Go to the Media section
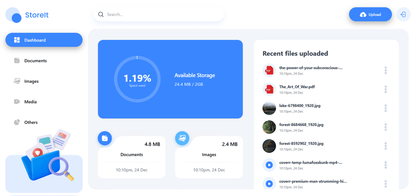 click(x=30, y=102)
